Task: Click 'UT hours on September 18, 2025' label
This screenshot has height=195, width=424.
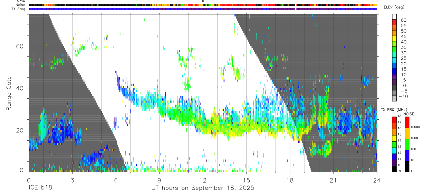Action: click(x=203, y=188)
